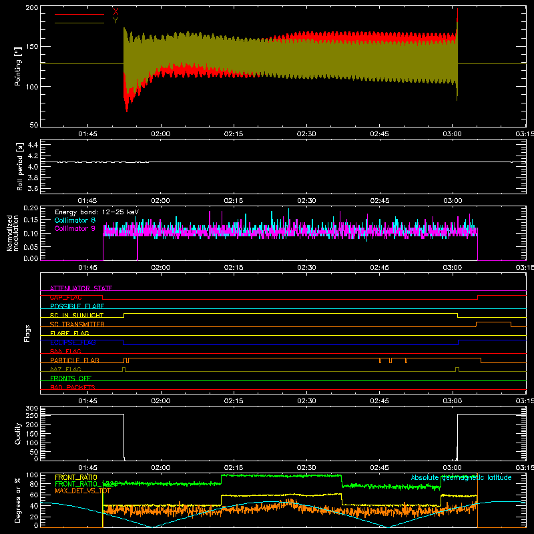Click the 100 tick on Degrees axis
This screenshot has width=534, height=534.
point(32,475)
